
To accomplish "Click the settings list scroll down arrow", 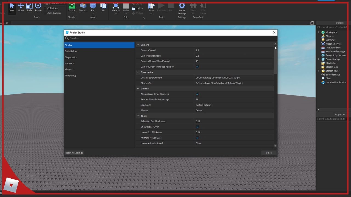I will click(x=276, y=146).
